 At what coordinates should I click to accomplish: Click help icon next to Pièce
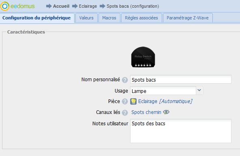(125, 101)
